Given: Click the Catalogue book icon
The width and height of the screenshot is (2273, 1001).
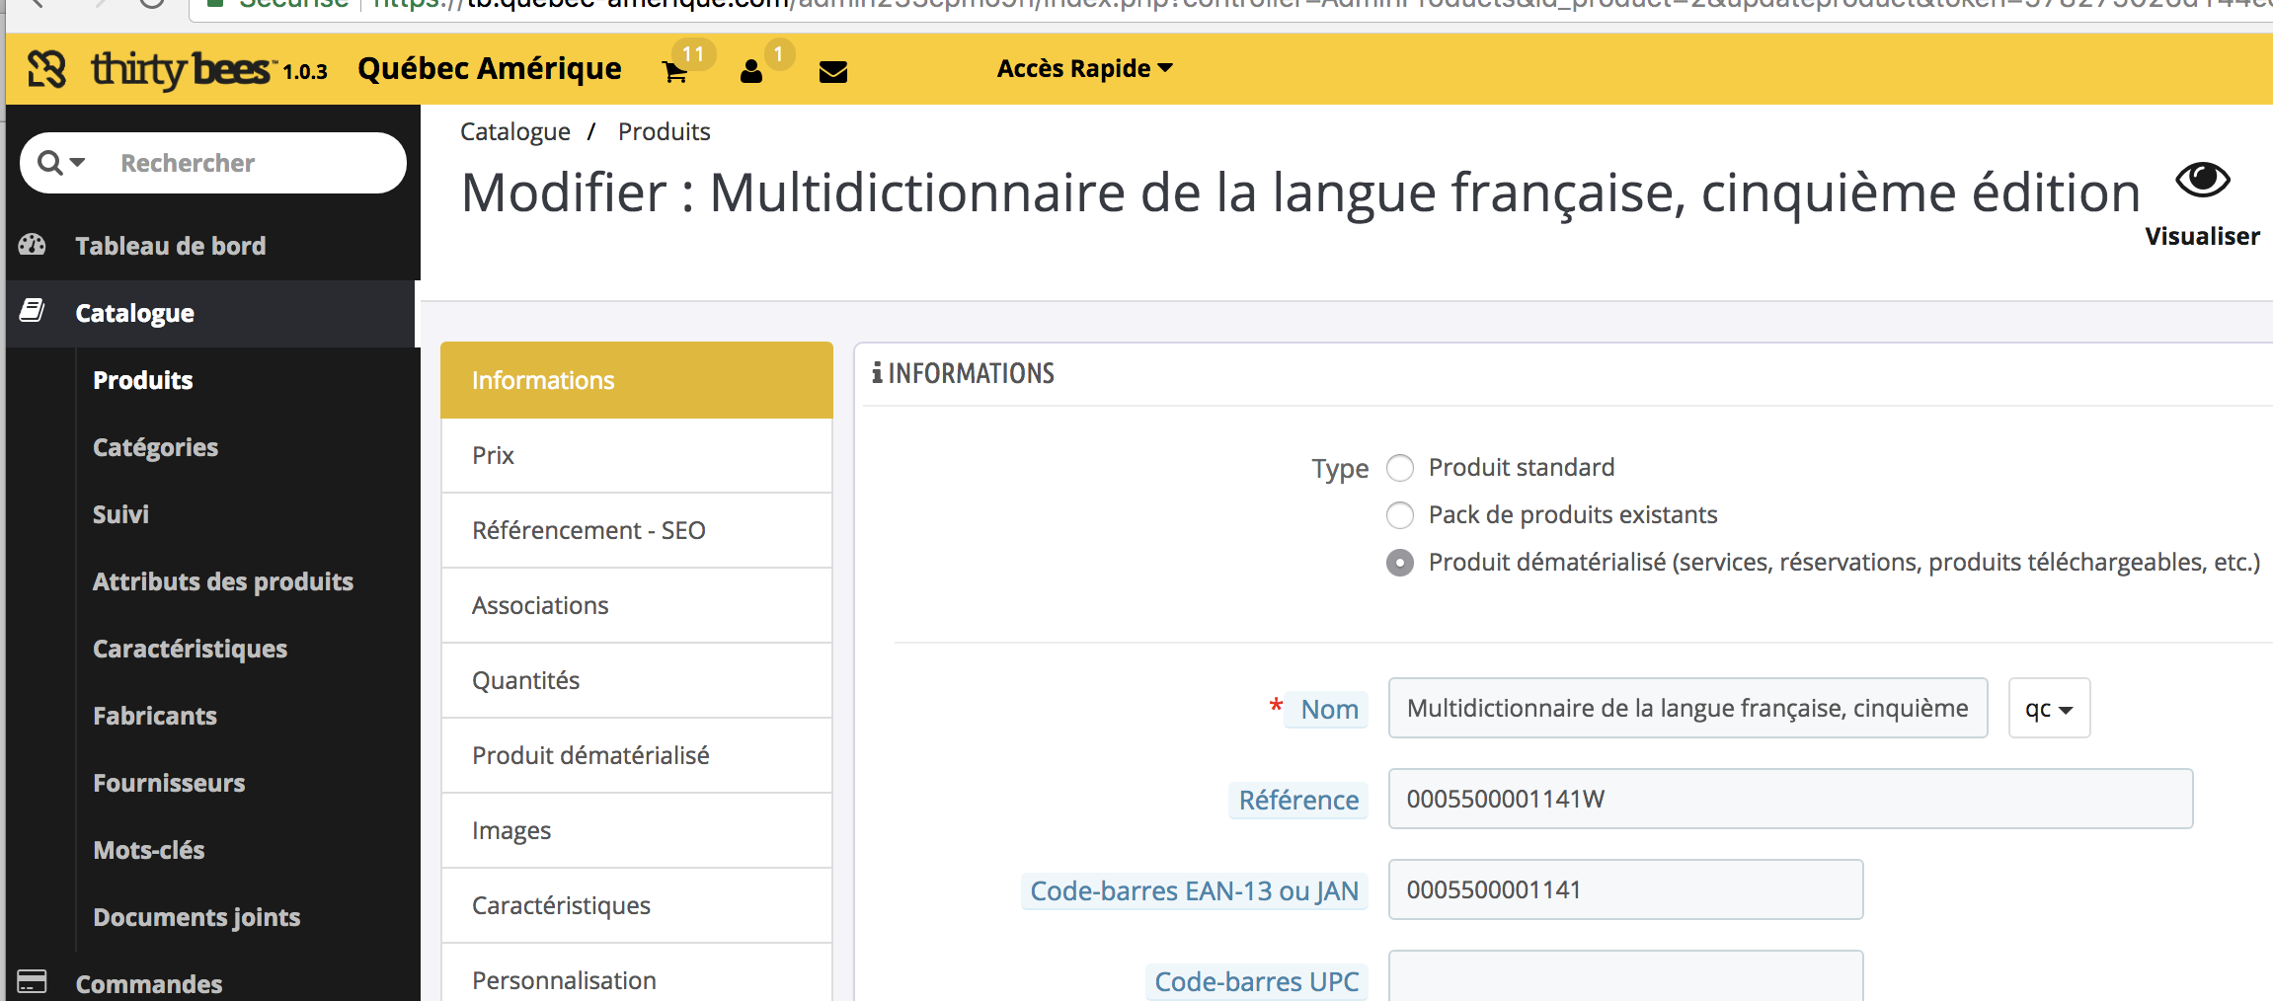Looking at the screenshot, I should click(x=33, y=311).
